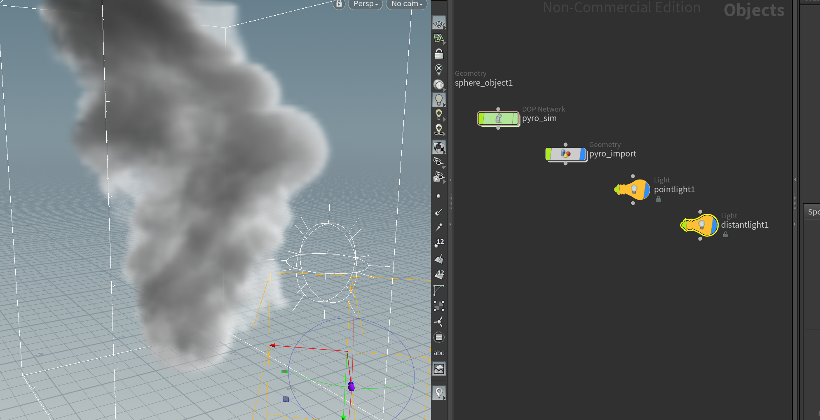The width and height of the screenshot is (820, 420).
Task: Switch to high quality lighting
Action: pyautogui.click(x=439, y=113)
